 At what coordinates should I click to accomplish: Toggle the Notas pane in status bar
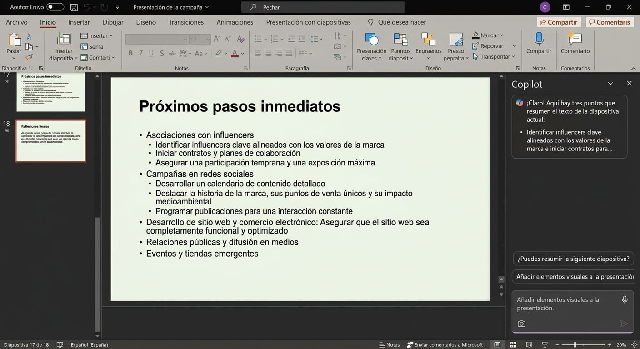[x=390, y=344]
